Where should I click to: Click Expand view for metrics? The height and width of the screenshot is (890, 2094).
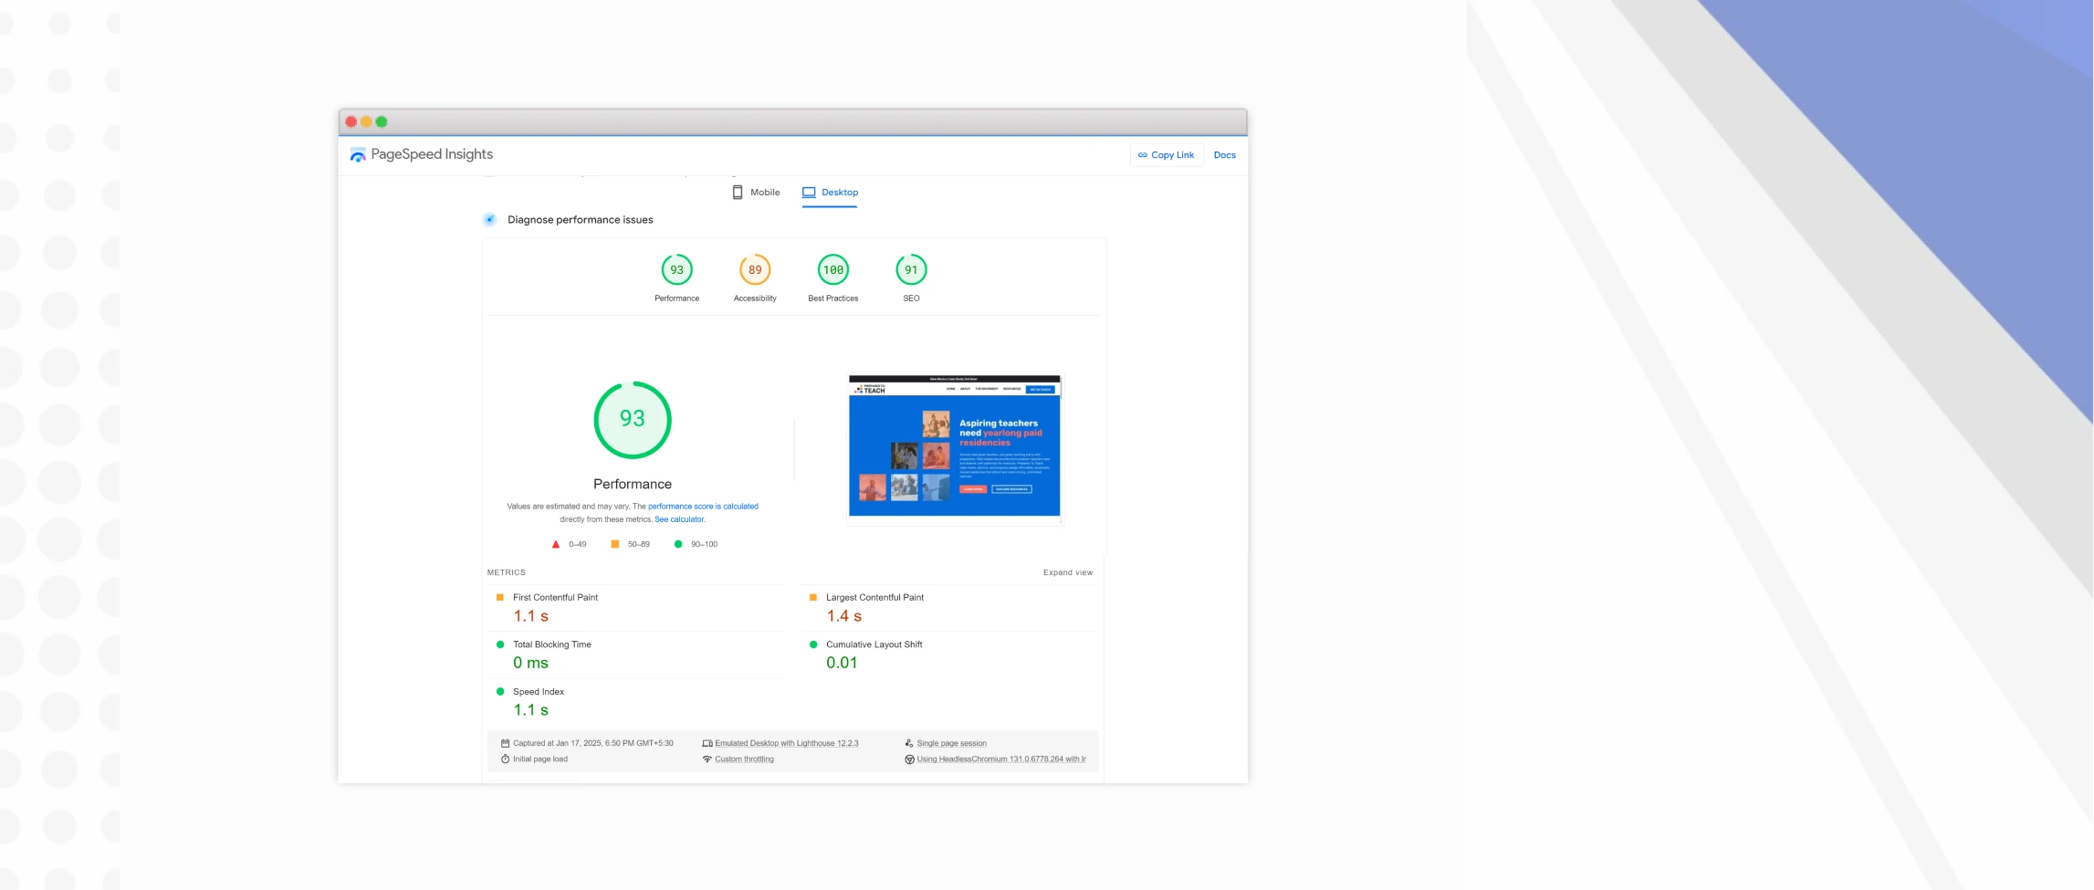(1068, 572)
